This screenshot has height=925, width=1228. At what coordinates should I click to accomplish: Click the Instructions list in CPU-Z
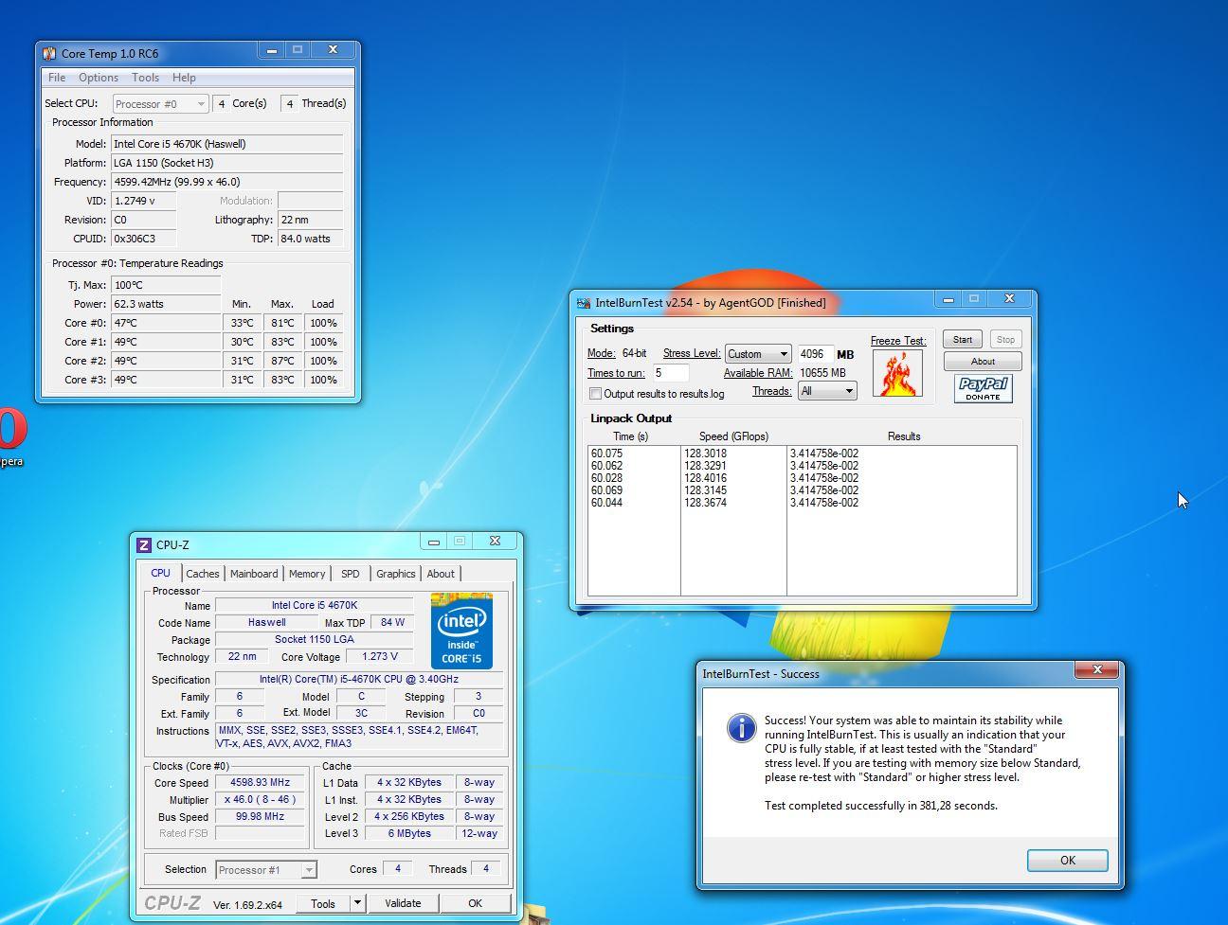(x=359, y=737)
